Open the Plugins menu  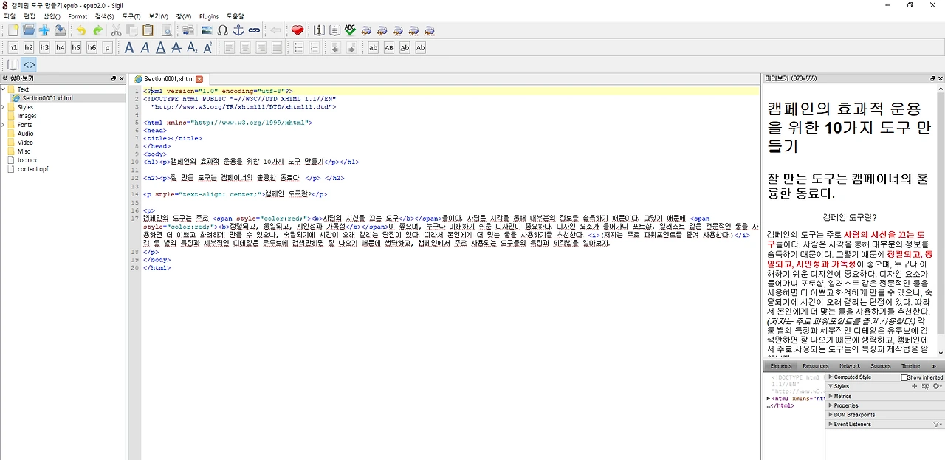[208, 16]
